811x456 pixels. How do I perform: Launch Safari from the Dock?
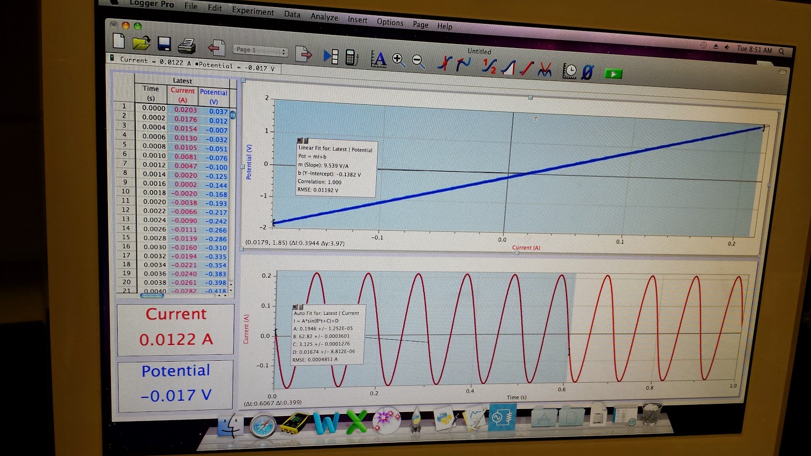tap(263, 425)
